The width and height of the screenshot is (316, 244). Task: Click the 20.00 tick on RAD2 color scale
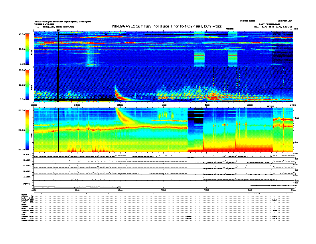tap(22, 49)
